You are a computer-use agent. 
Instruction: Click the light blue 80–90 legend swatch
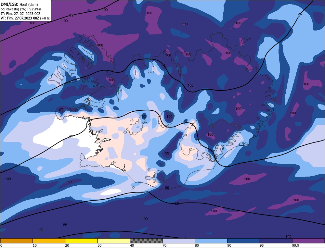211,241
